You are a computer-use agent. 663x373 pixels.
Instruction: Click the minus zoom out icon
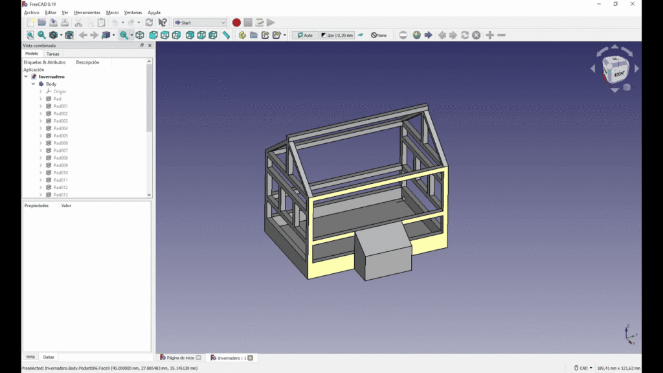(x=502, y=35)
